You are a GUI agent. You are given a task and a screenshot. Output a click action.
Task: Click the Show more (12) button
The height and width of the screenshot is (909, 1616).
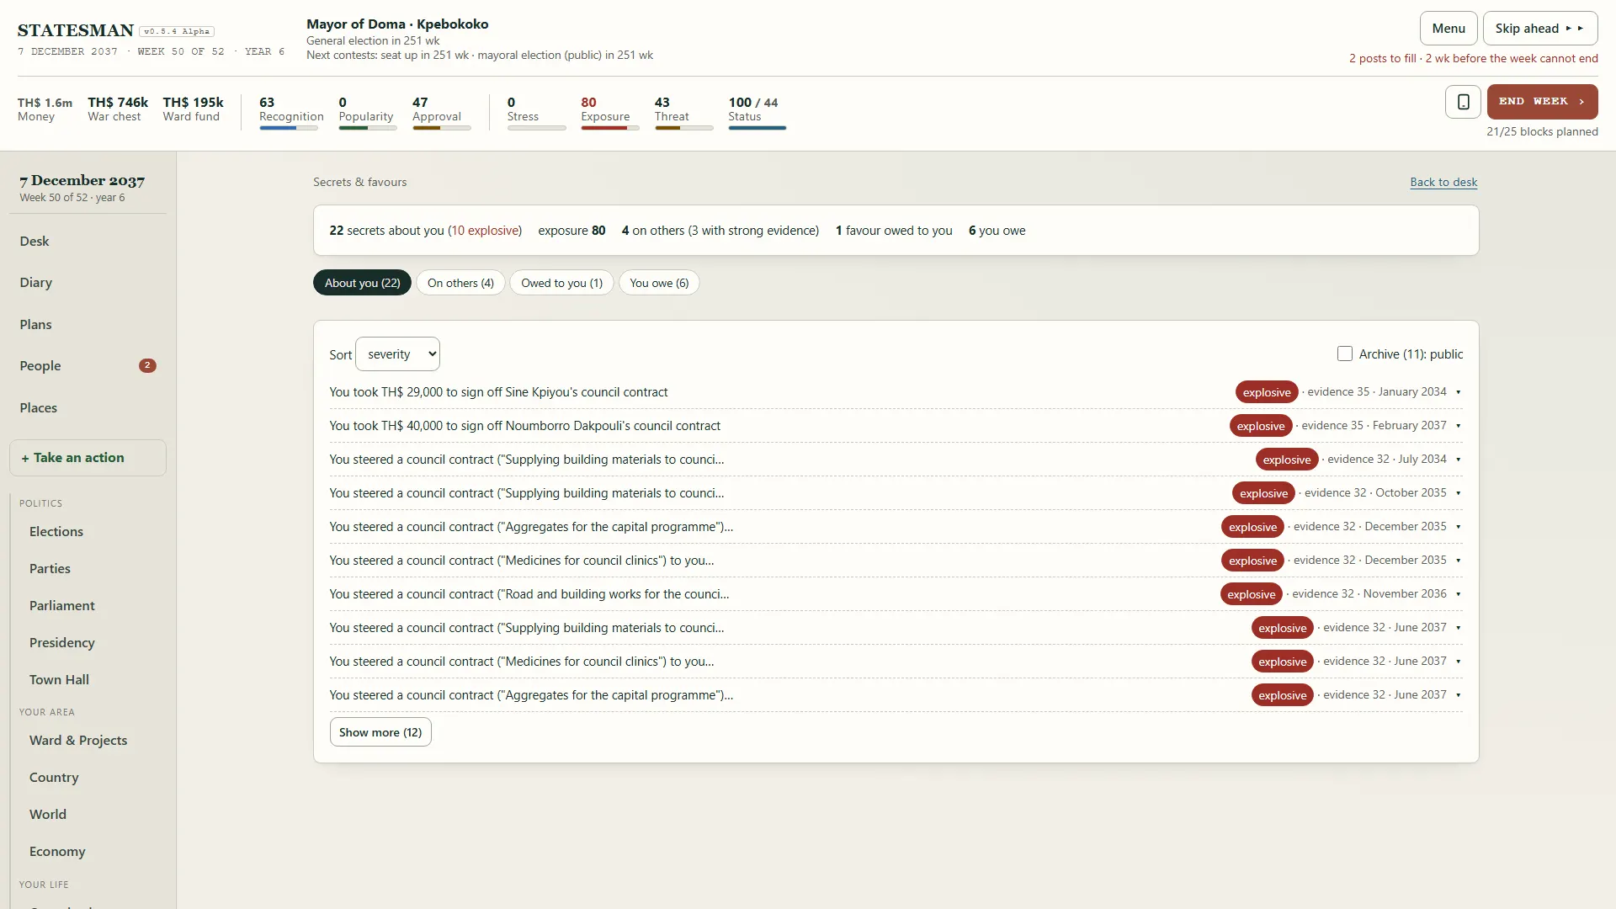point(380,732)
